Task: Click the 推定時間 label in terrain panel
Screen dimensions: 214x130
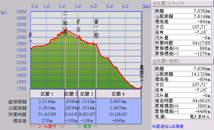Action: tap(164, 101)
